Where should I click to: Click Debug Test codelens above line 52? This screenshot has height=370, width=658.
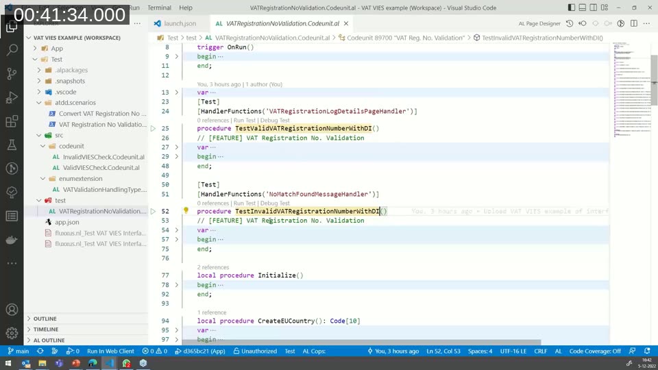[275, 203]
